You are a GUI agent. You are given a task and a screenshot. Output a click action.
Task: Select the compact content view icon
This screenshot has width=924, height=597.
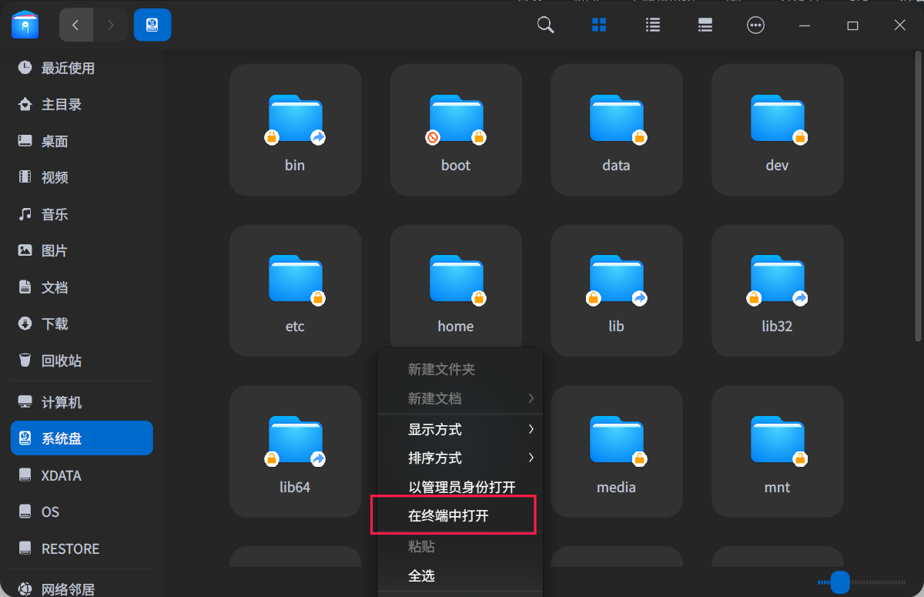pos(705,25)
